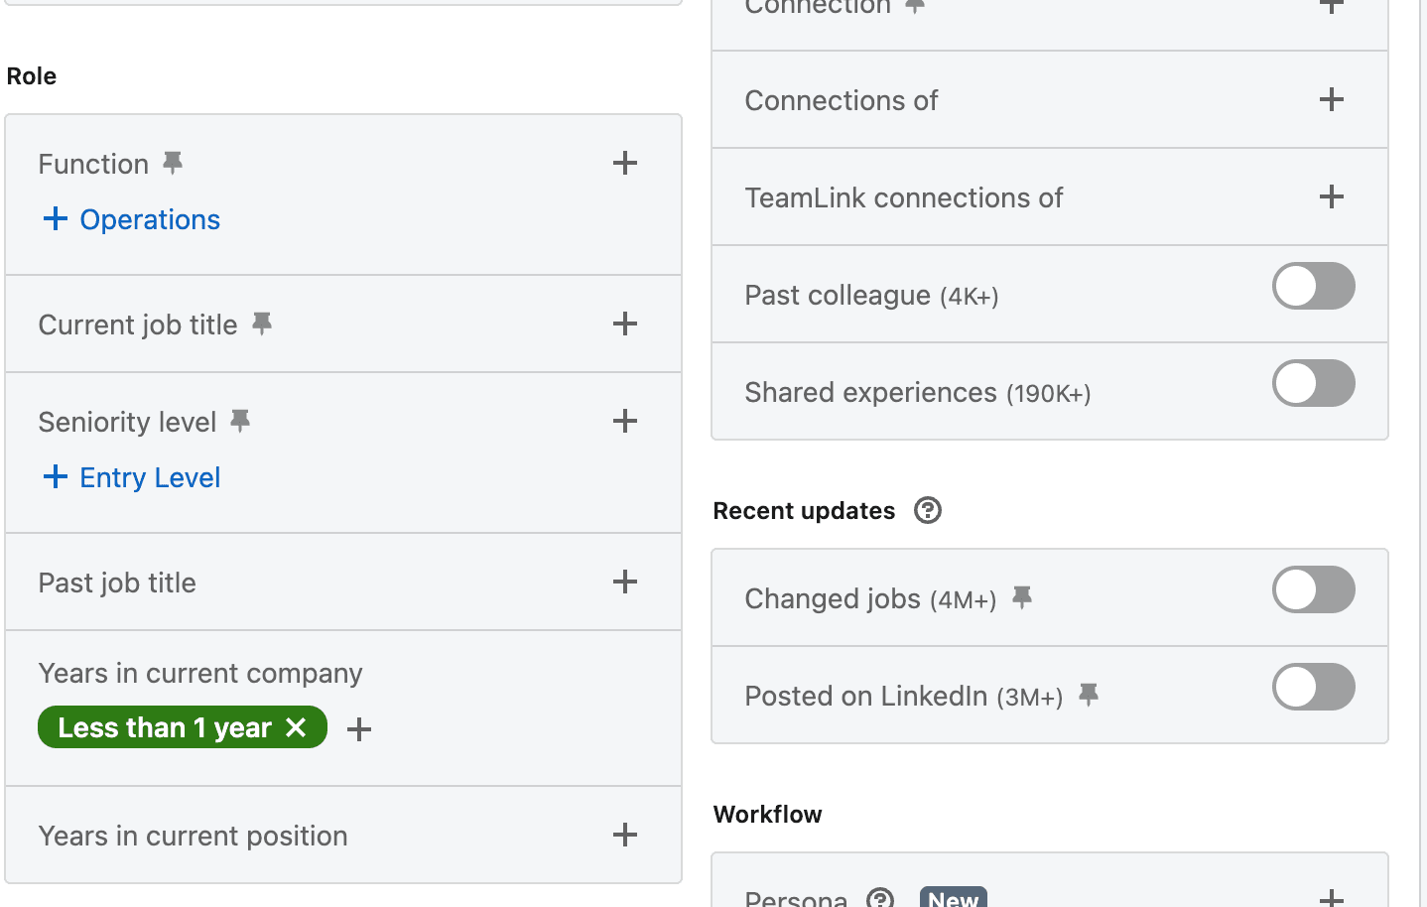Expand TeamLink connections of filter
1427x907 pixels.
[1332, 196]
